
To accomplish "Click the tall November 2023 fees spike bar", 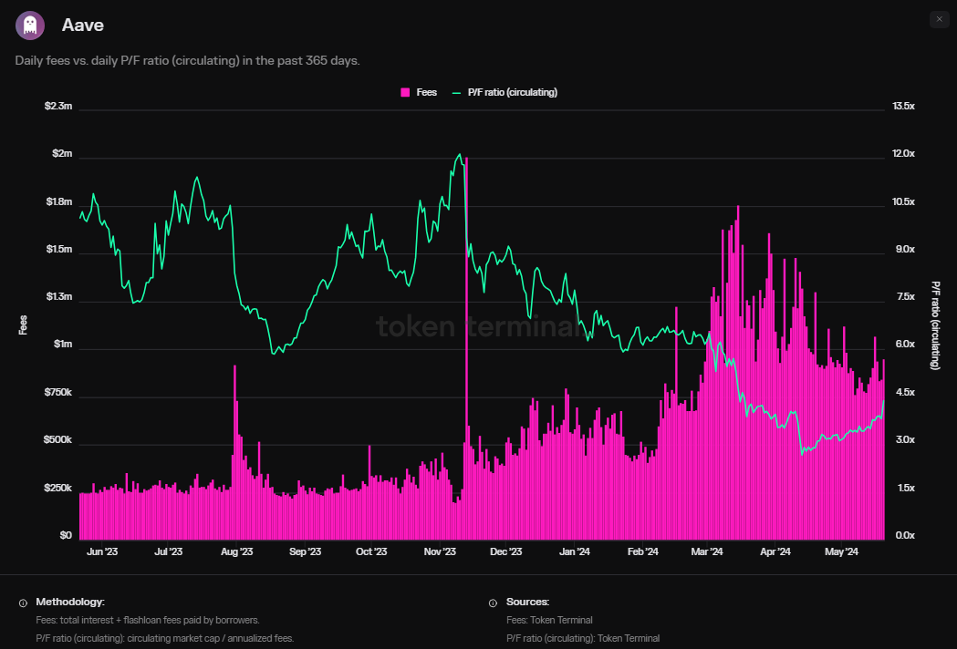I will [x=466, y=348].
